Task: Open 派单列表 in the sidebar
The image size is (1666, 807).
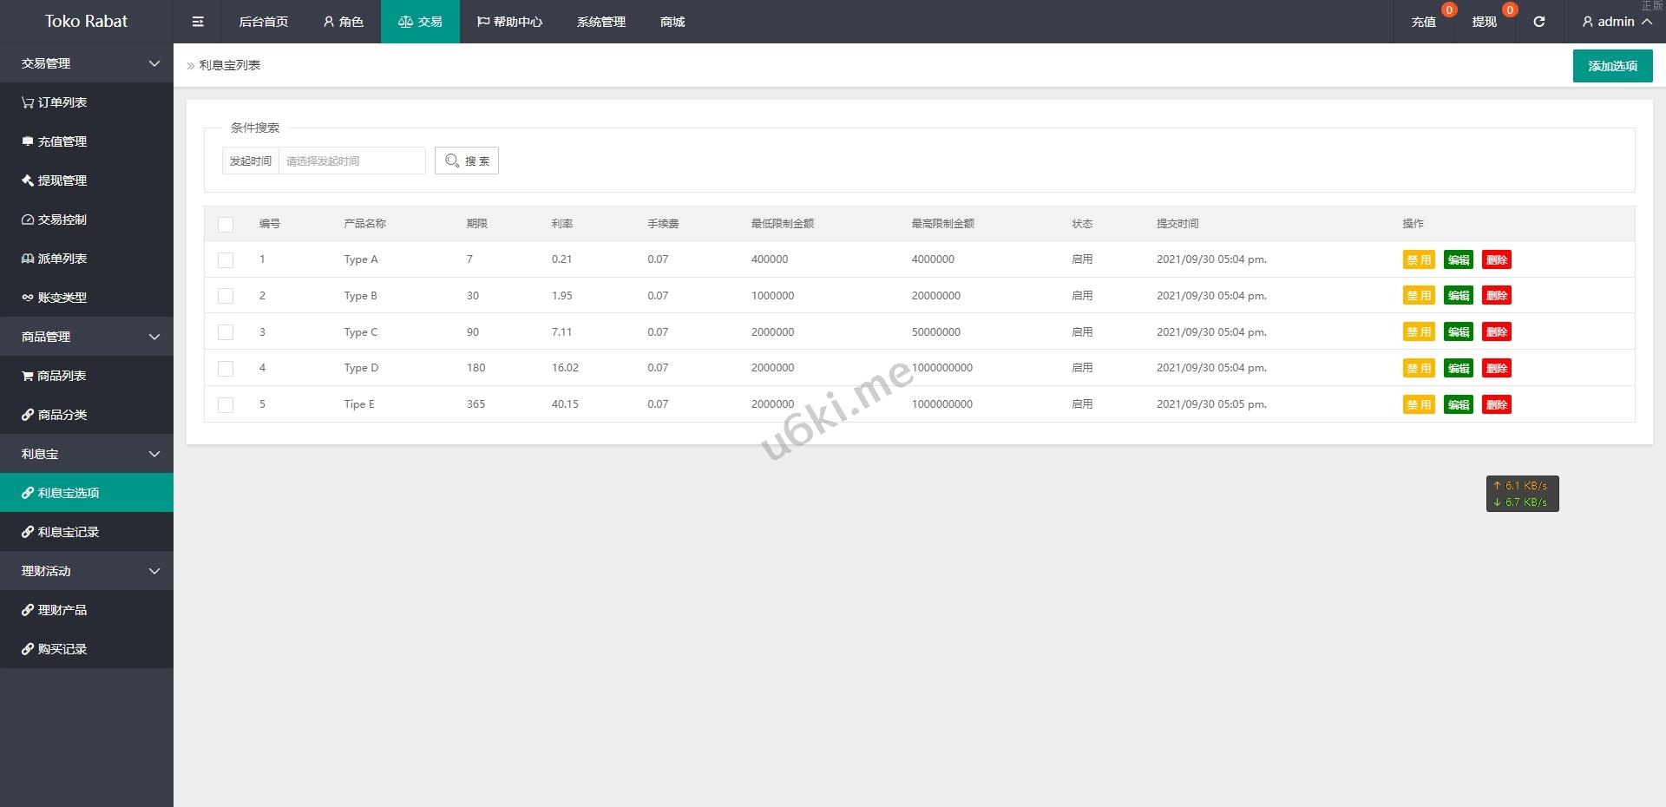Action: click(54, 259)
